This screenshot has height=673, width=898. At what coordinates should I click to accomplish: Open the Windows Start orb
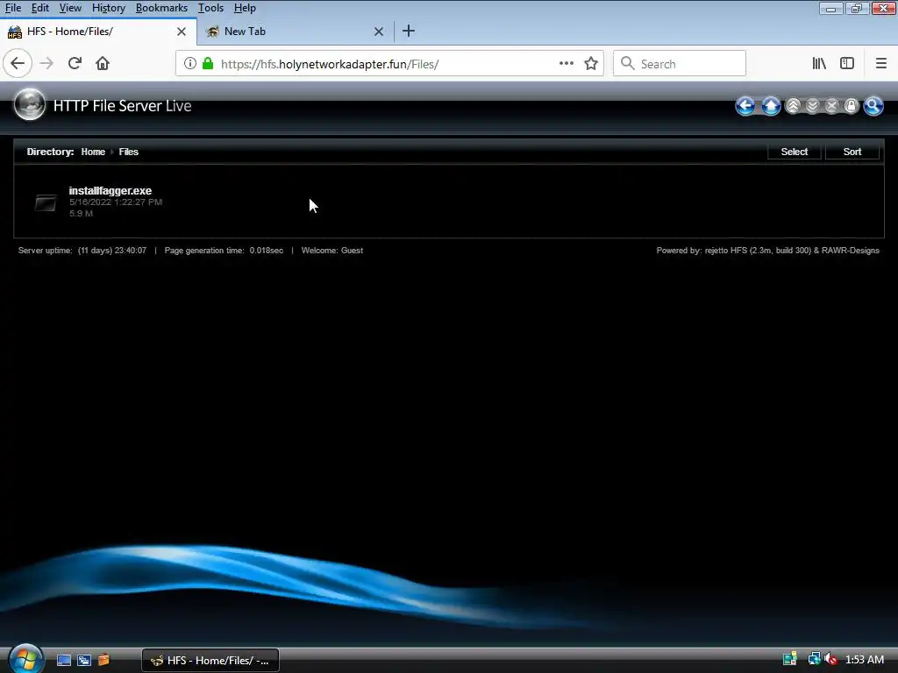click(25, 659)
